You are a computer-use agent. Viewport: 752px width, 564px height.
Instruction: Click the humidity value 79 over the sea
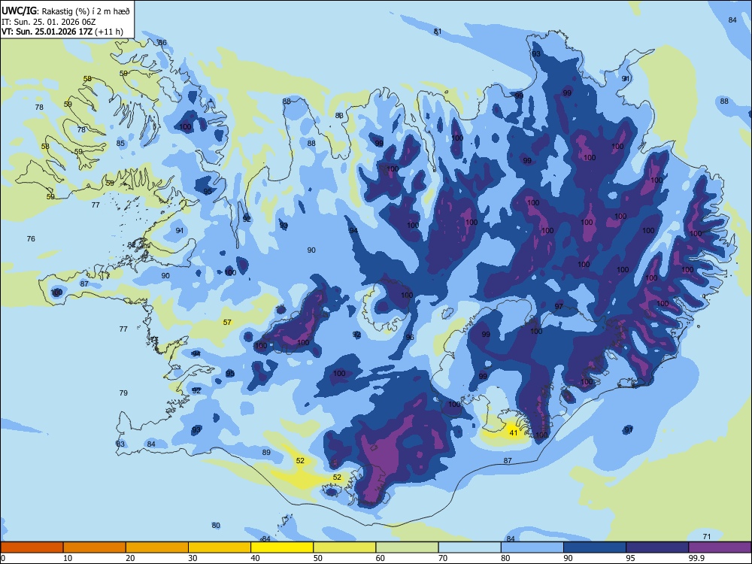[x=123, y=393]
